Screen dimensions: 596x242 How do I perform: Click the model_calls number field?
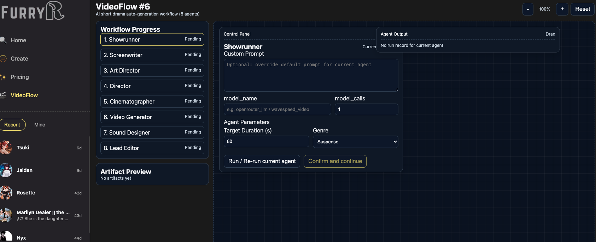pos(367,110)
